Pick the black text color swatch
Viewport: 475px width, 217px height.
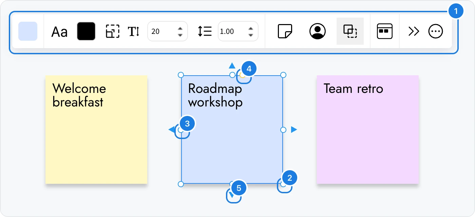click(86, 31)
